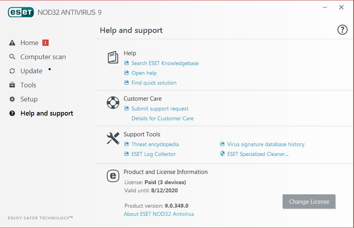Open the Setup section
This screenshot has width=354, height=228.
[x=29, y=99]
